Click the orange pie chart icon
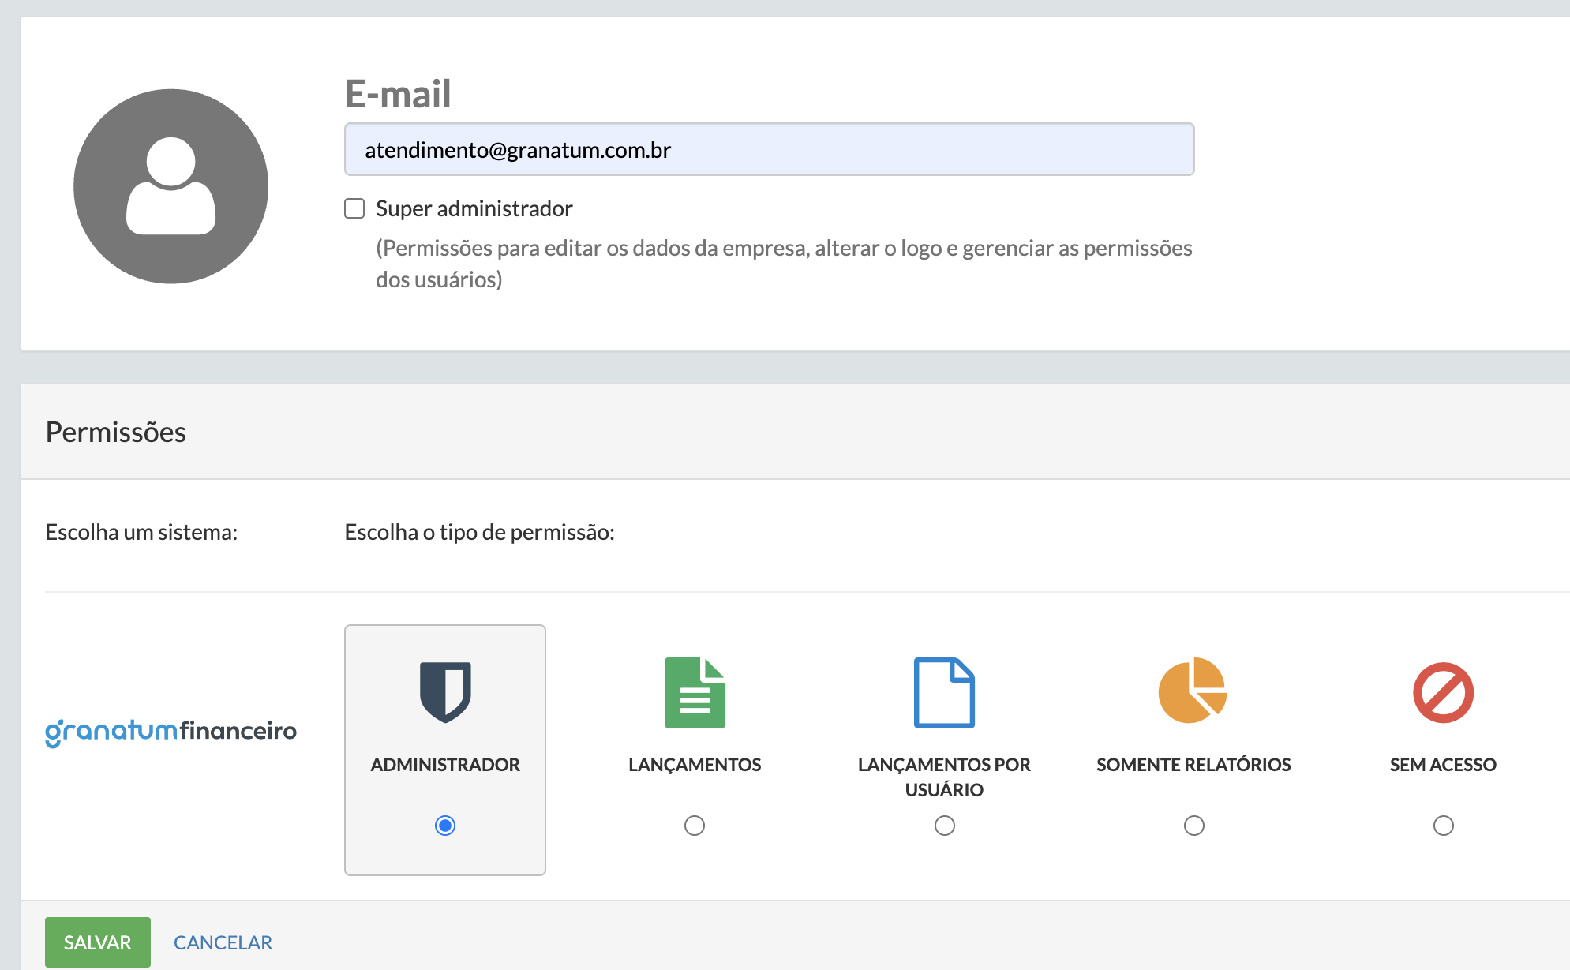1570x970 pixels. (1193, 691)
